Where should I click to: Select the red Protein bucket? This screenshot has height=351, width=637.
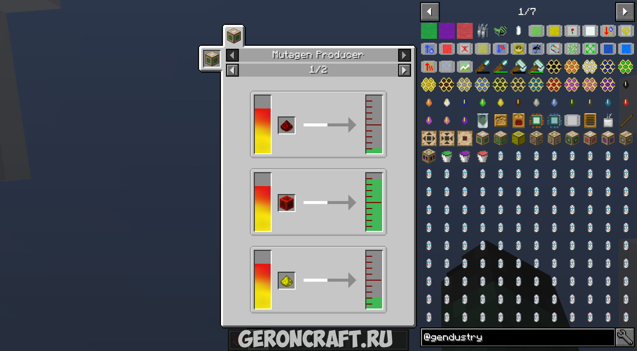point(482,156)
